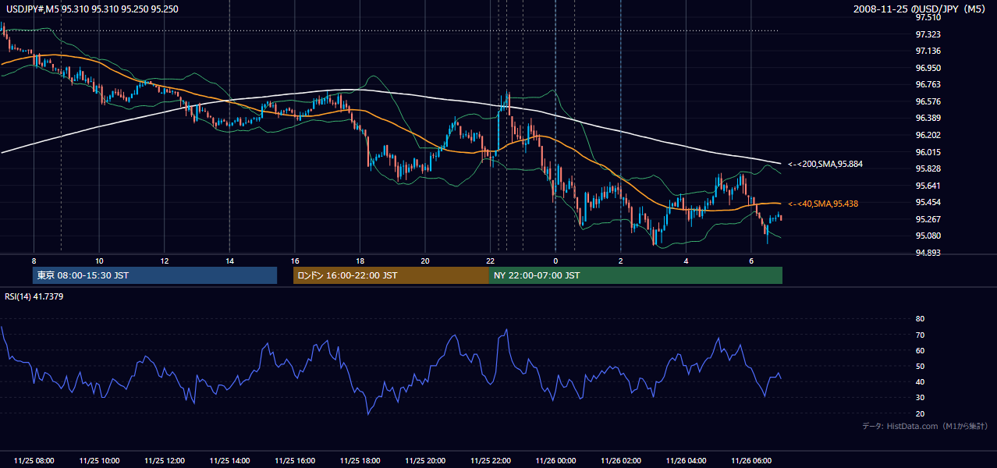Image resolution: width=997 pixels, height=468 pixels.
Task: Click the 97.323 price axis label
Action: coord(927,34)
